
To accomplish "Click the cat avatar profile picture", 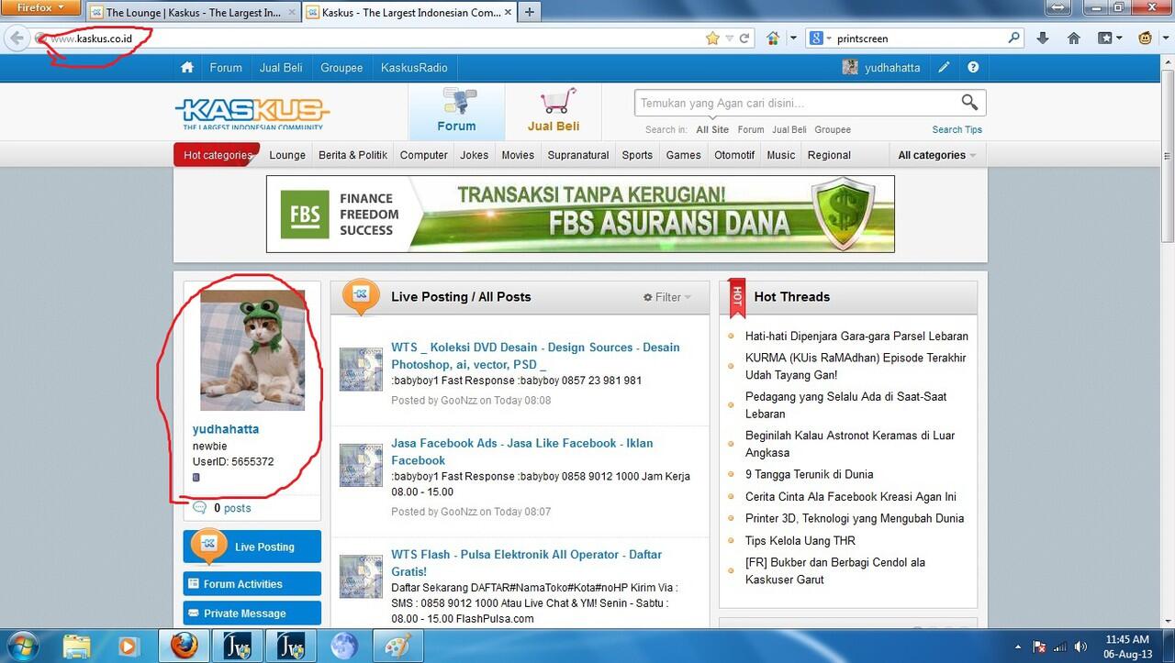I will pos(252,350).
